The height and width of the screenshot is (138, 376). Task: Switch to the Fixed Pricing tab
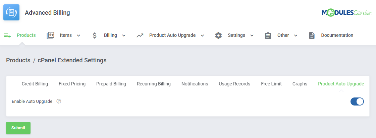pyautogui.click(x=72, y=84)
